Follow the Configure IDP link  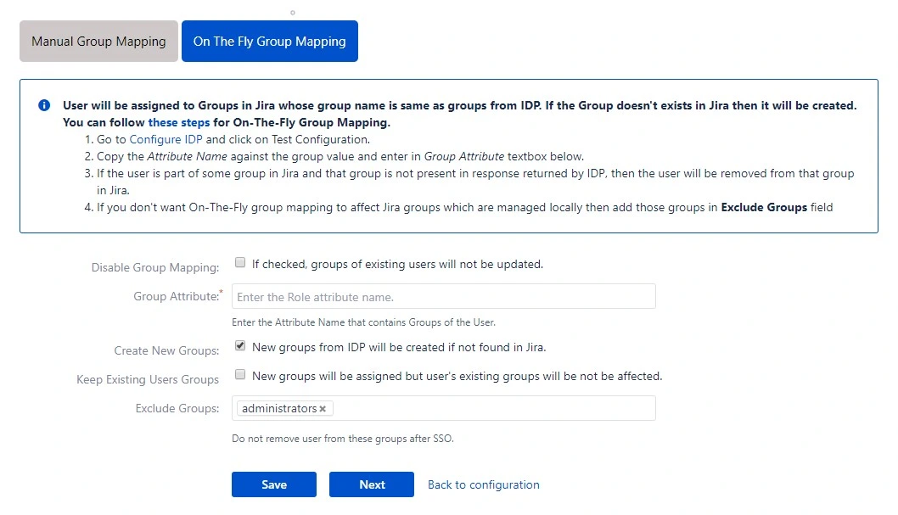click(166, 140)
